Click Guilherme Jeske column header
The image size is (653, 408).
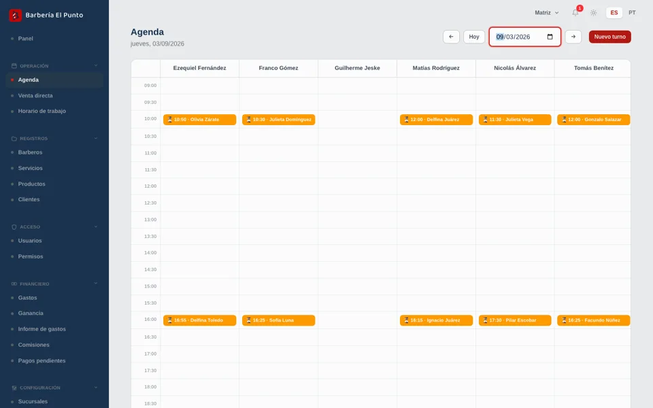tap(357, 68)
